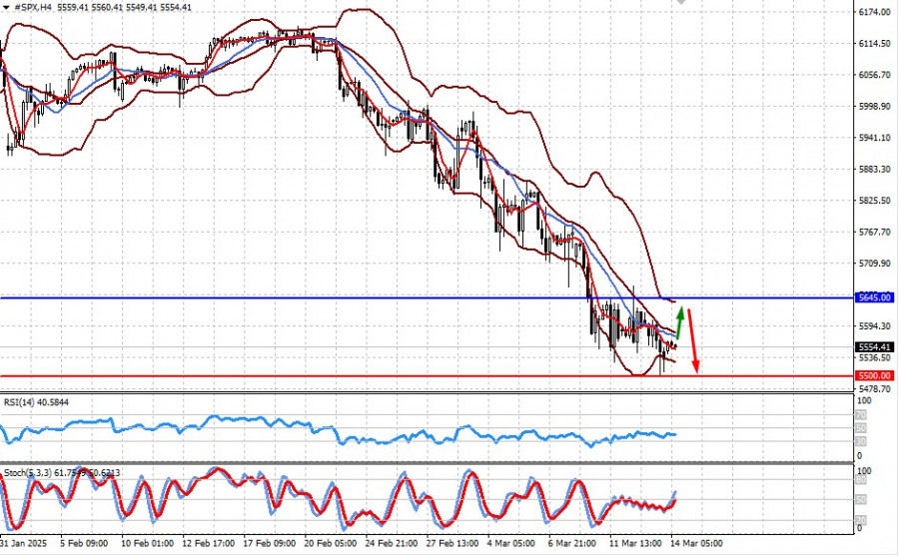This screenshot has width=899, height=556.
Task: Click the 20 Feb 05:00 time axis label
Action: click(331, 543)
